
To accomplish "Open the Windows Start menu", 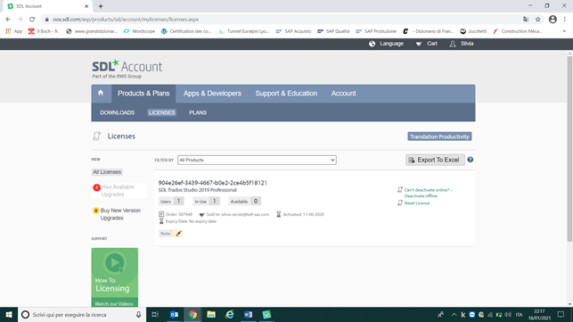I will click(9, 315).
